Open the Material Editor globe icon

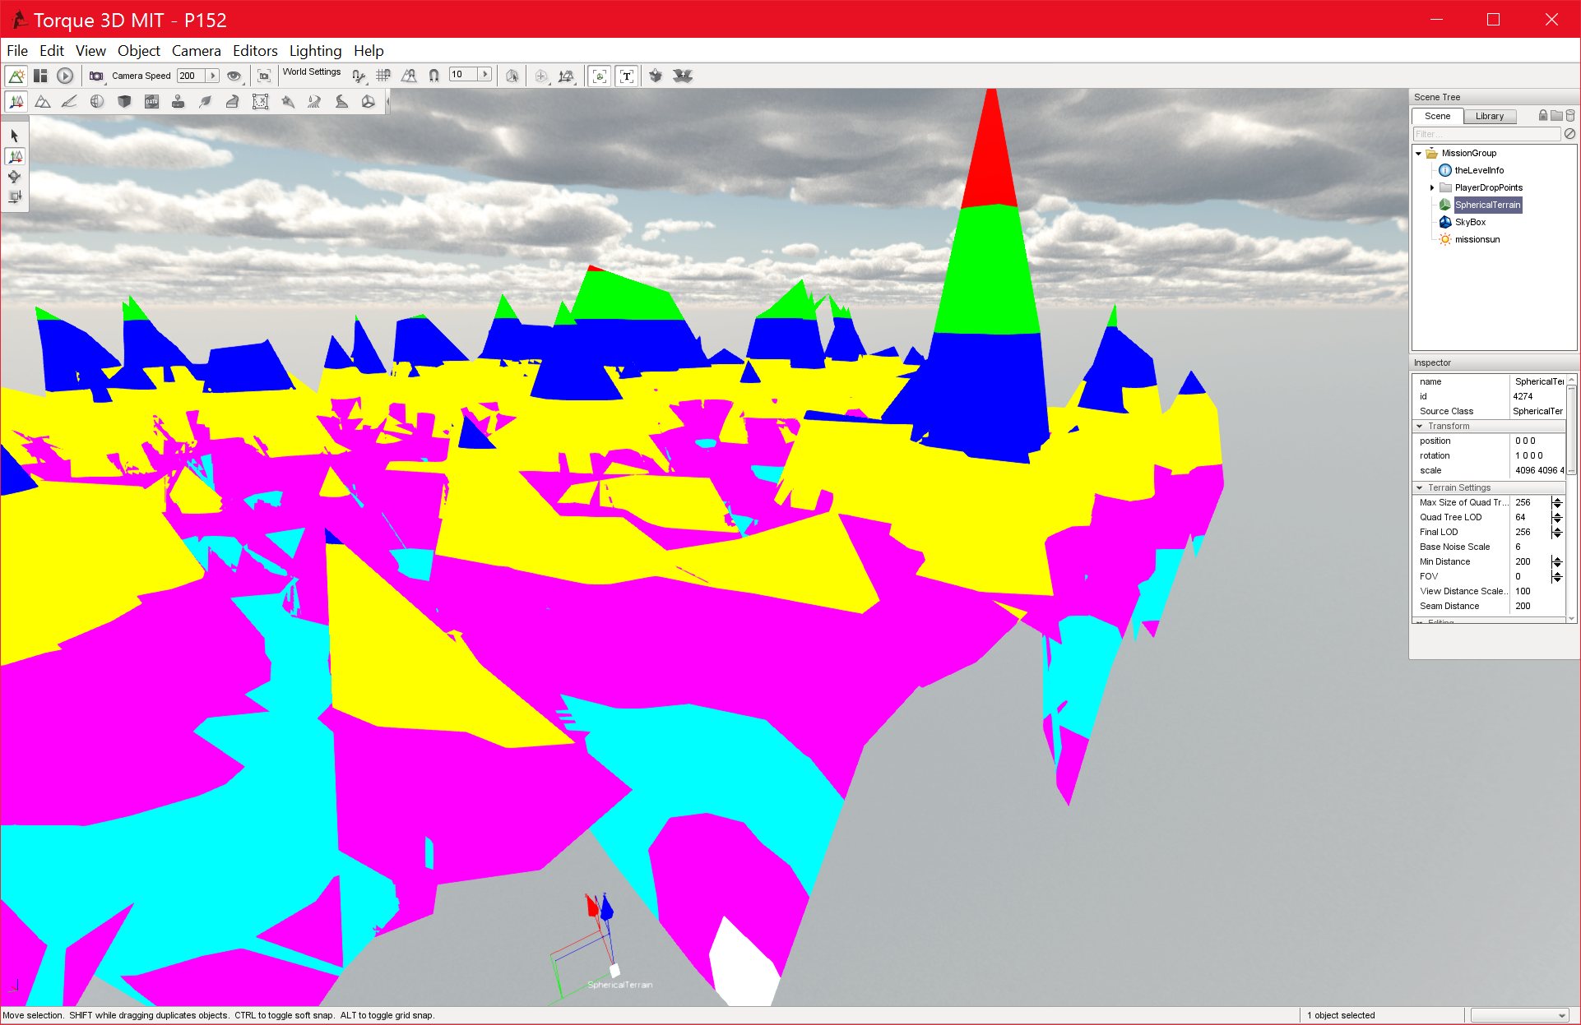click(97, 102)
